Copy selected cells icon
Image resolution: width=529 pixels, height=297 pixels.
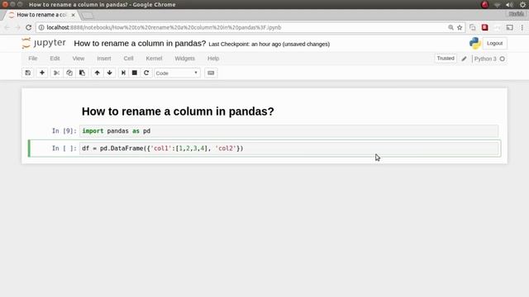click(69, 73)
